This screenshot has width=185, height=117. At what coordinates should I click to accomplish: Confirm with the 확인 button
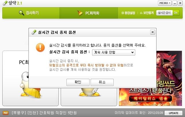pos(78,82)
